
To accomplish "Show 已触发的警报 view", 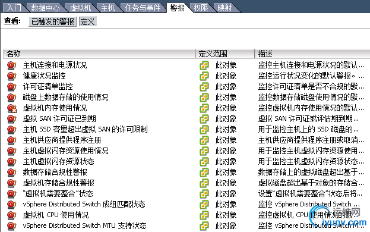I will coord(53,22).
